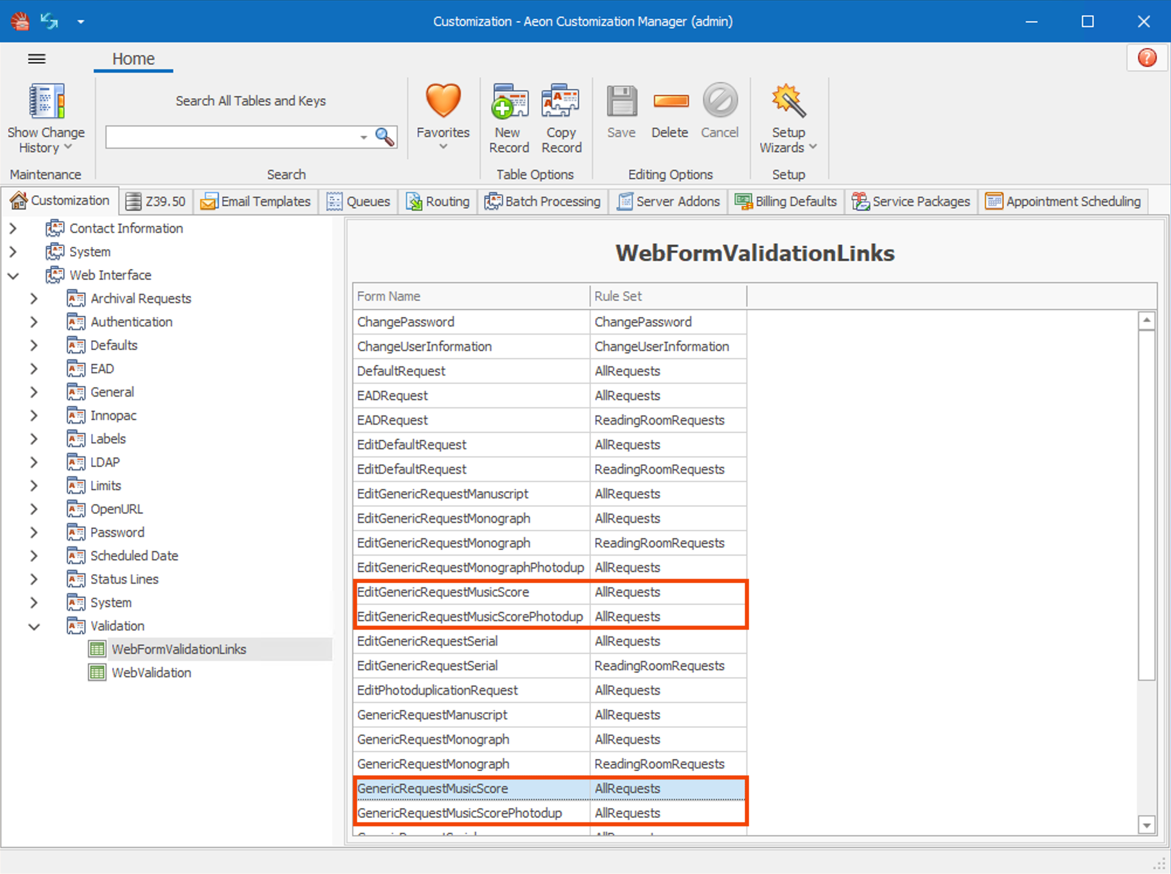The width and height of the screenshot is (1171, 874).
Task: Click the refresh arrows icon in title bar
Action: pos(50,22)
